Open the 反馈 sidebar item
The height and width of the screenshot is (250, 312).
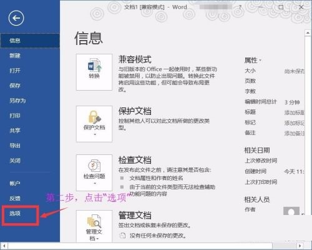point(30,198)
